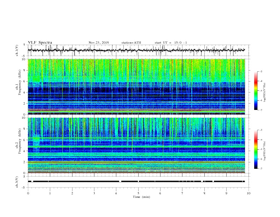Click the ch.1 frequency tick "4"

click(x=25, y=93)
